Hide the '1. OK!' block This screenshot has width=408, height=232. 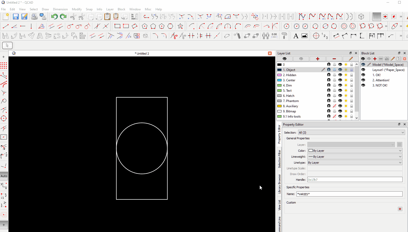[x=363, y=75]
